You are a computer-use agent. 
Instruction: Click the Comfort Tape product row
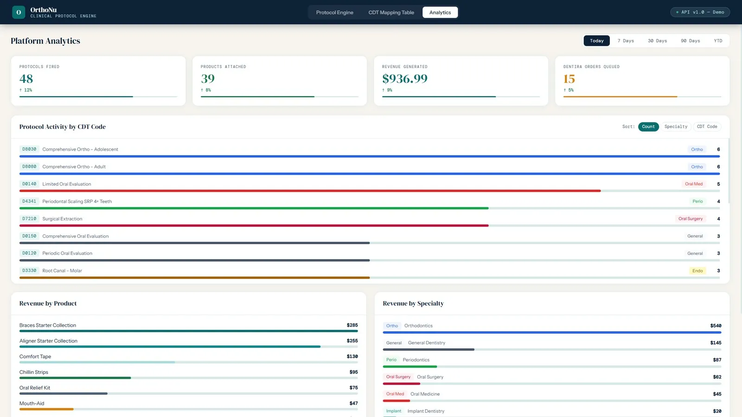pos(189,359)
